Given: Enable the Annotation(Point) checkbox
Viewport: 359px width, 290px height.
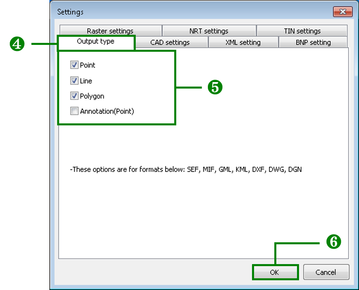Looking at the screenshot, I should tap(74, 111).
